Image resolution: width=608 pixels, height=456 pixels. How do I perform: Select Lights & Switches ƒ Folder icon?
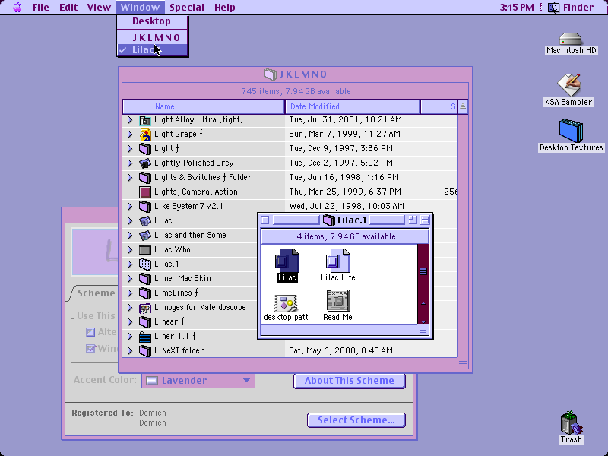tap(144, 178)
